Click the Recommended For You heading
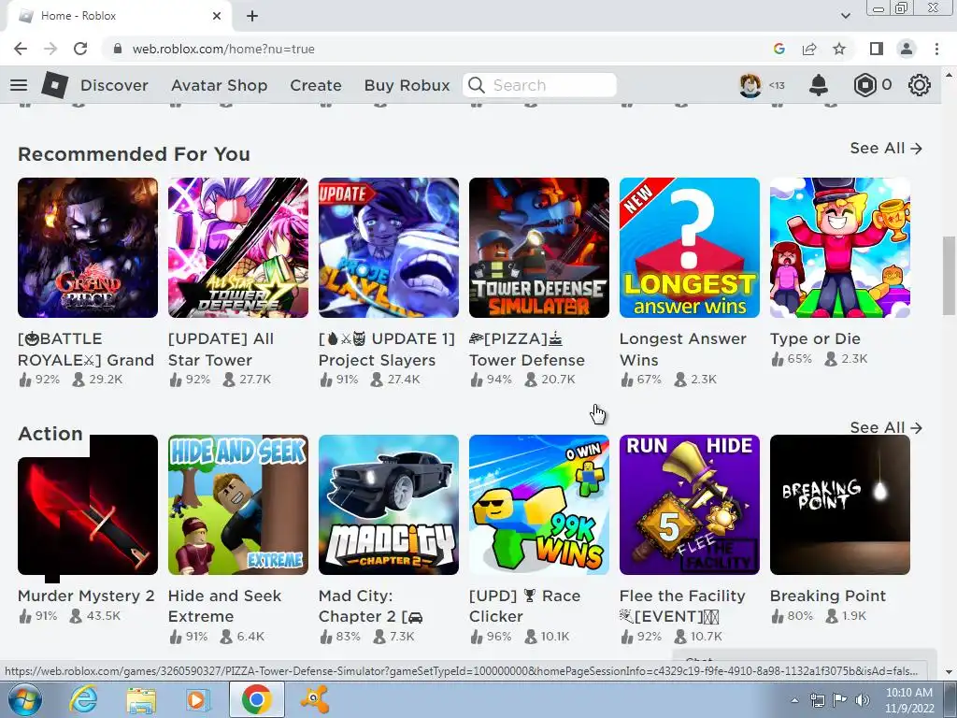Viewport: 957px width, 718px height. click(134, 154)
